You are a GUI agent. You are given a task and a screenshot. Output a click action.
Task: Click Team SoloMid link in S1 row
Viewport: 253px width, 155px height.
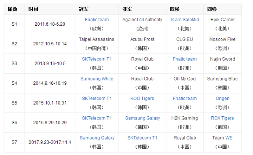point(185,20)
